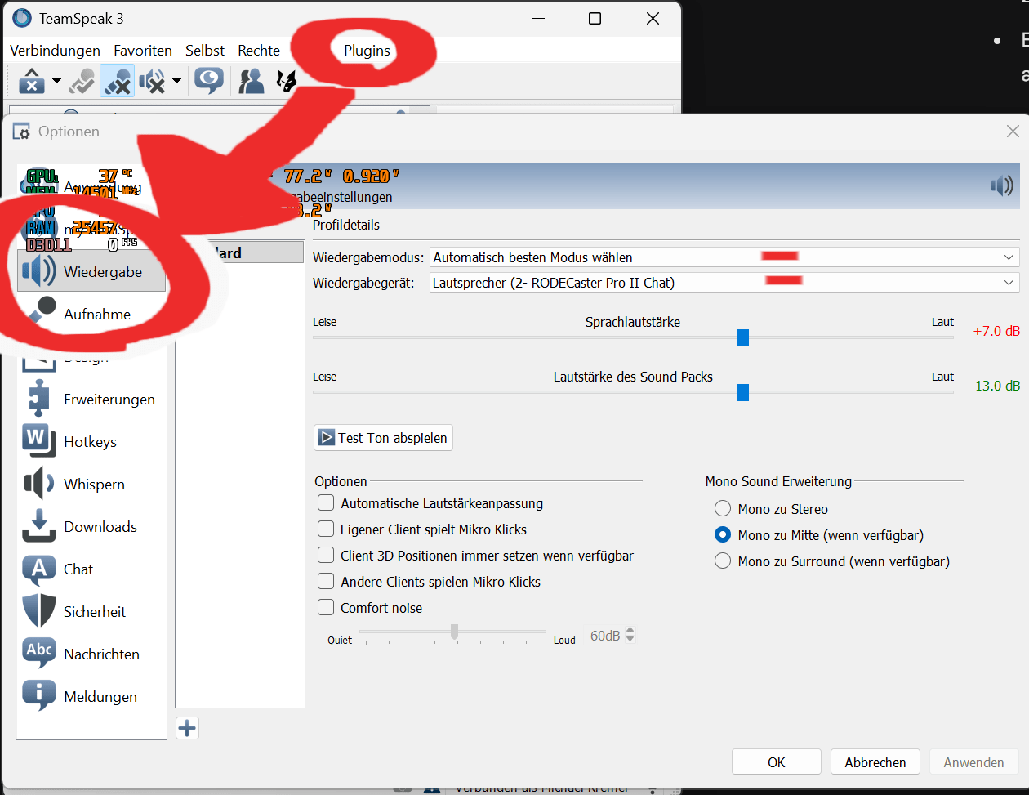
Task: Click the away status icon in TeamSpeak toolbar
Action: coord(31,81)
